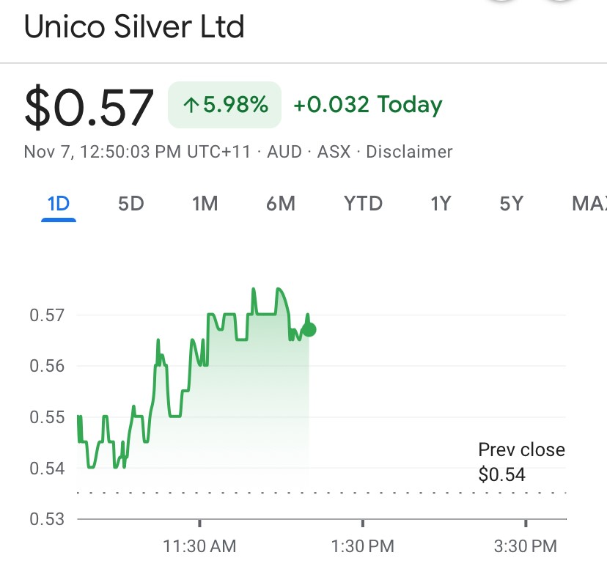Open the MAX range tab
The image size is (607, 569).
[x=589, y=203]
